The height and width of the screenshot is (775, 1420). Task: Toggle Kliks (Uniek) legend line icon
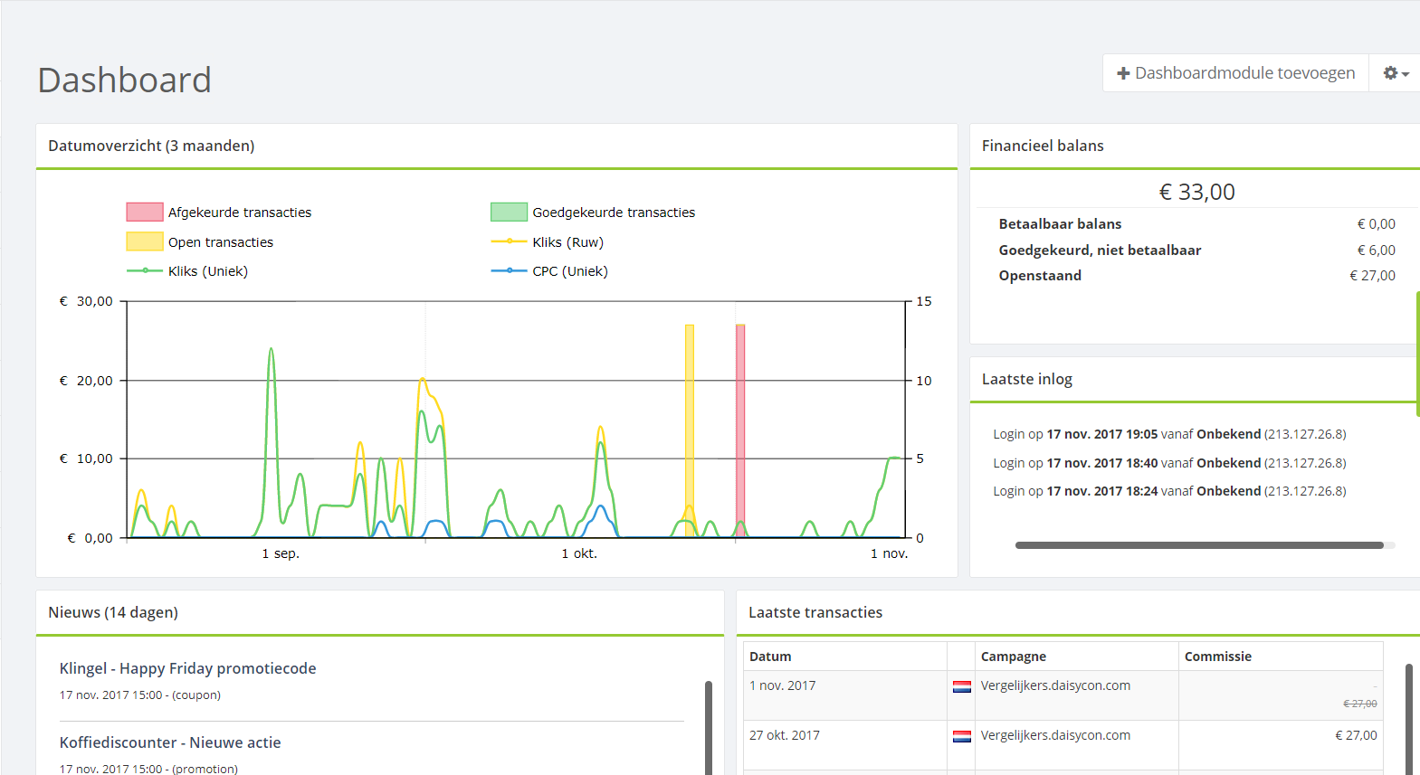point(145,270)
